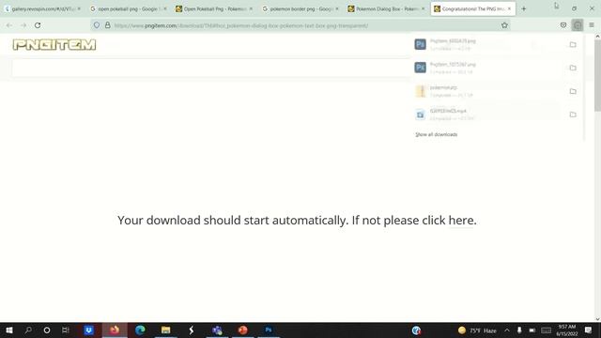Go back using the back arrow
Image resolution: width=601 pixels, height=338 pixels.
[x=9, y=25]
